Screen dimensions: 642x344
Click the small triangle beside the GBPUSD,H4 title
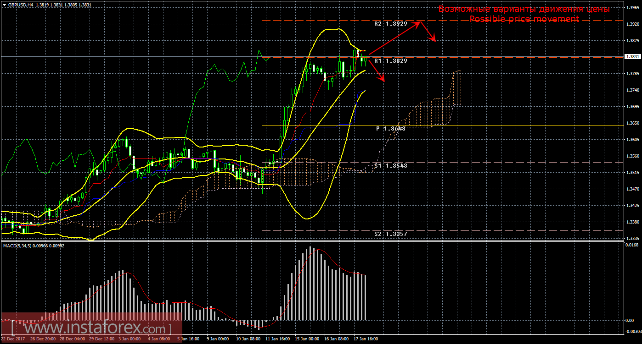pyautogui.click(x=4, y=5)
